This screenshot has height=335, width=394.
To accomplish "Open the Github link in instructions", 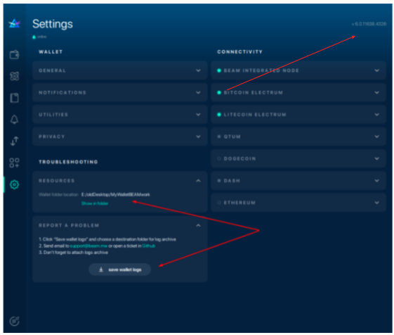I will tap(149, 246).
